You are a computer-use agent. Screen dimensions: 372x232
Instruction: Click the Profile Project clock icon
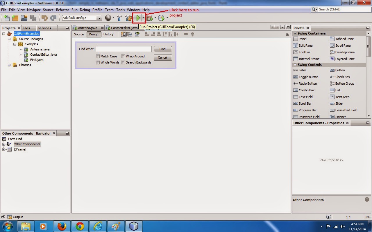pyautogui.click(x=161, y=18)
